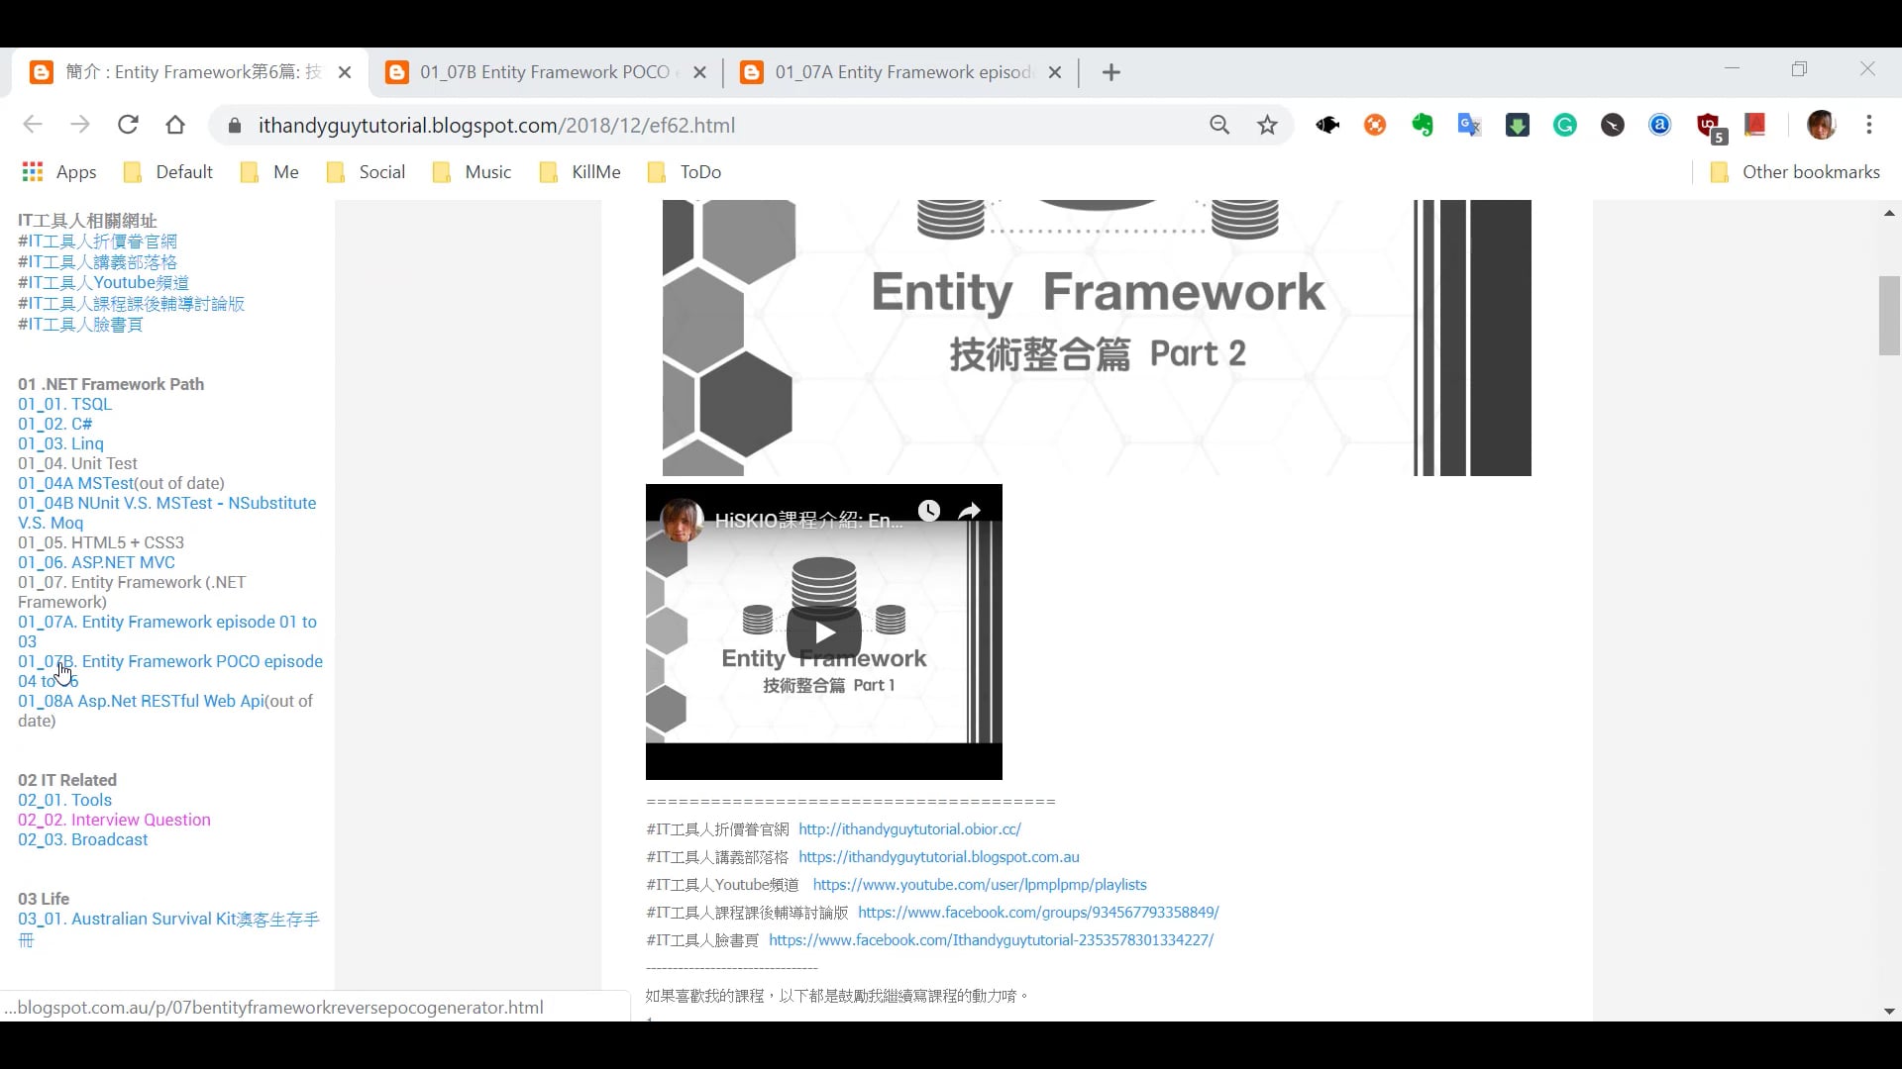Expand the Apps shortcut in bookmarks bar
The width and height of the screenshot is (1902, 1069).
pyautogui.click(x=59, y=171)
